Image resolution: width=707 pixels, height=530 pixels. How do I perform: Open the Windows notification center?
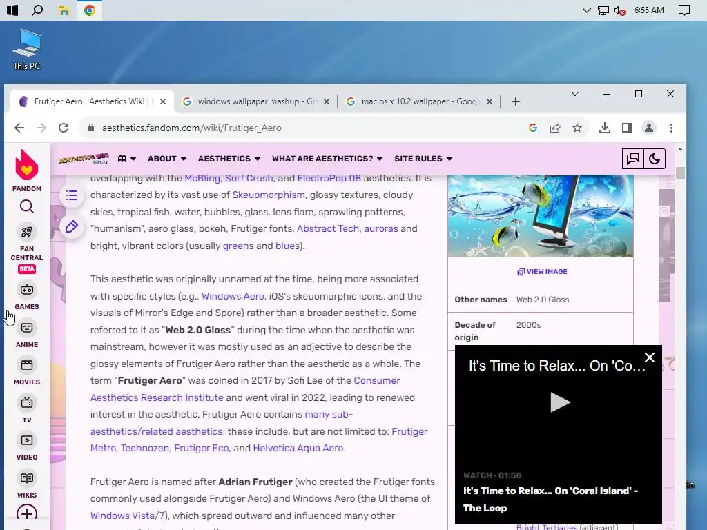click(684, 10)
